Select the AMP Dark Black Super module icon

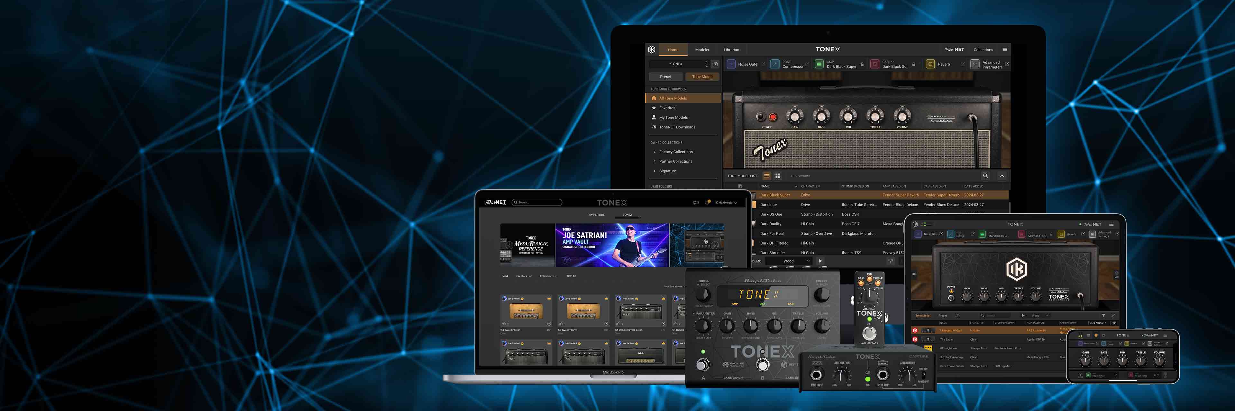click(x=819, y=64)
